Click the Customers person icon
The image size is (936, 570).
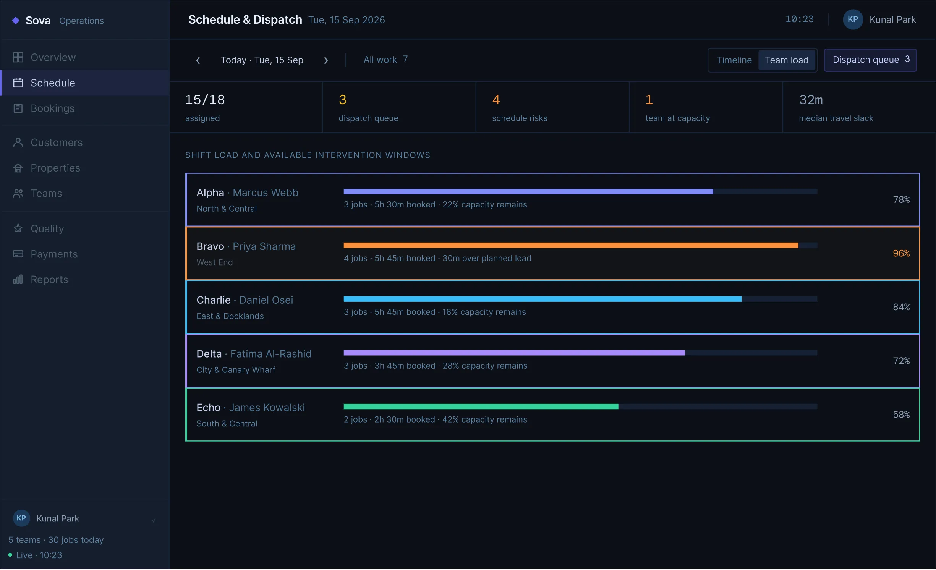pyautogui.click(x=18, y=142)
